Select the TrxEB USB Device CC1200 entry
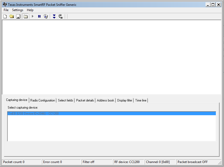 pyautogui.click(x=111, y=114)
